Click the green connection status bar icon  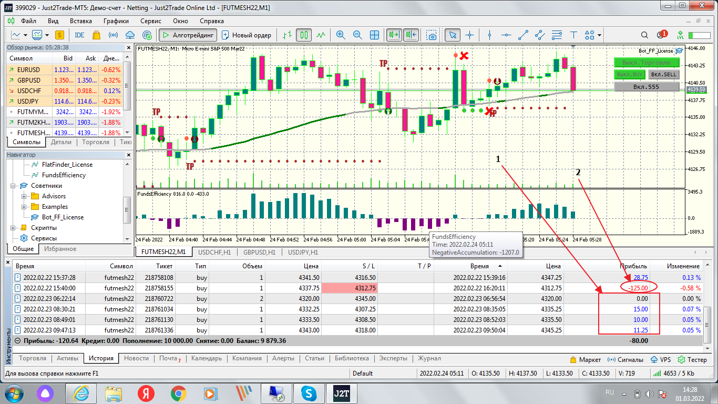(699, 35)
